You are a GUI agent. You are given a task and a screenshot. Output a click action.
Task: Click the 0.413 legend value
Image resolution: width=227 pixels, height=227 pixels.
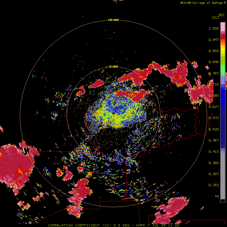click(214, 152)
